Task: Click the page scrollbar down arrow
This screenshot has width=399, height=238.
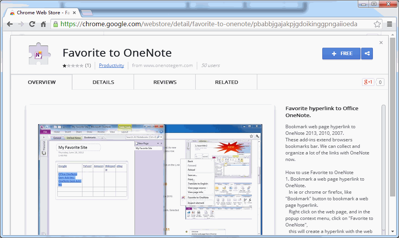Action: pyautogui.click(x=392, y=231)
